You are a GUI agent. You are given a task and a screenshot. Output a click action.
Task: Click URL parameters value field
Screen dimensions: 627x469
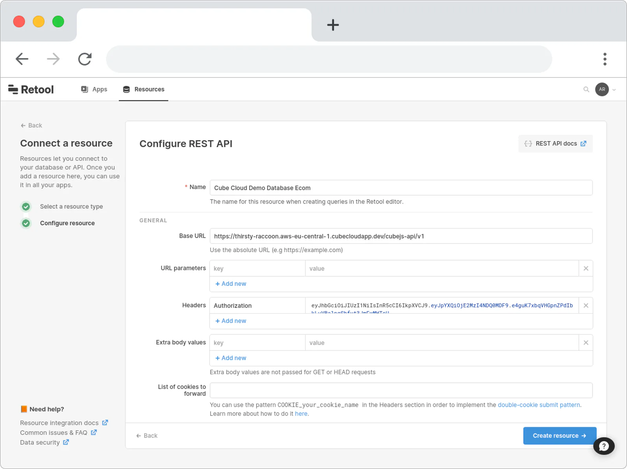[x=442, y=269]
